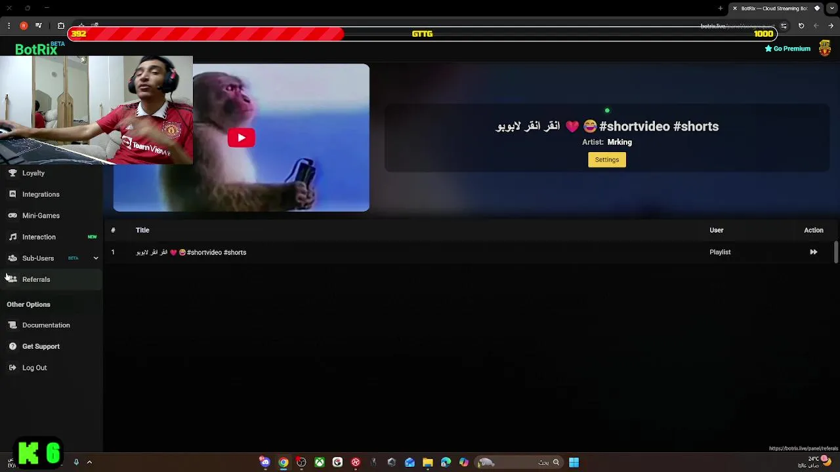
Task: Close the BotRix browser tab
Action: 735,9
